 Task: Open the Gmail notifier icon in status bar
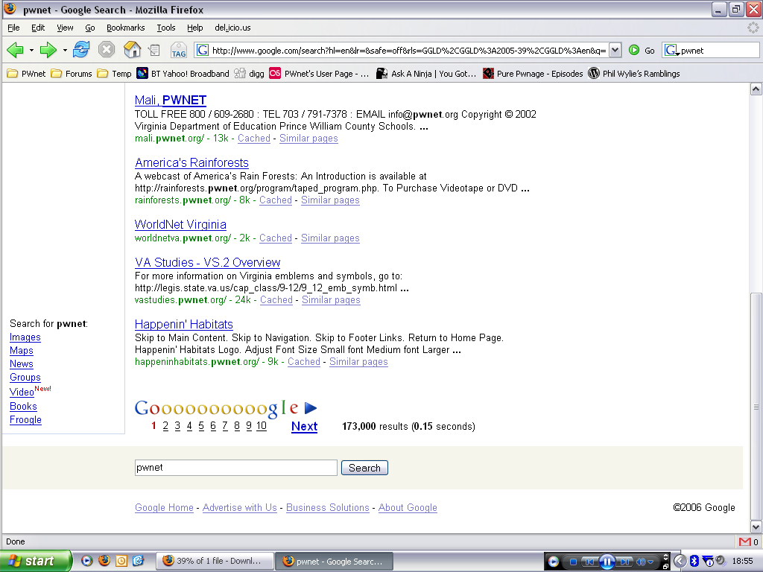click(x=744, y=541)
